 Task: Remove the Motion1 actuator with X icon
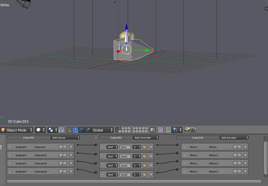click(245, 155)
